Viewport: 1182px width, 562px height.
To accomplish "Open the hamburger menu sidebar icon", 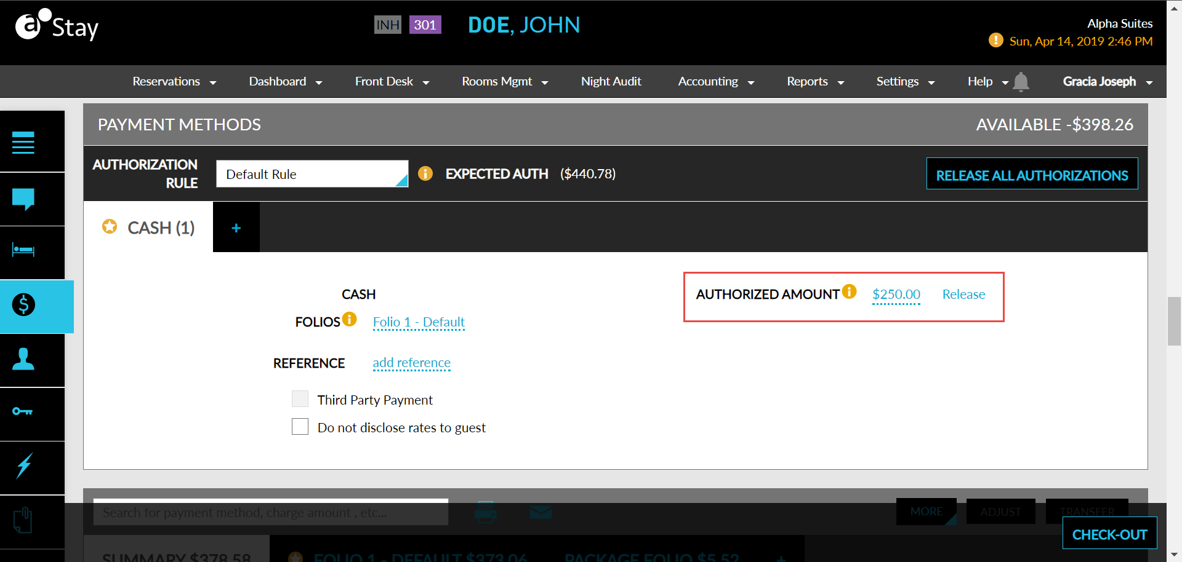I will tap(23, 143).
